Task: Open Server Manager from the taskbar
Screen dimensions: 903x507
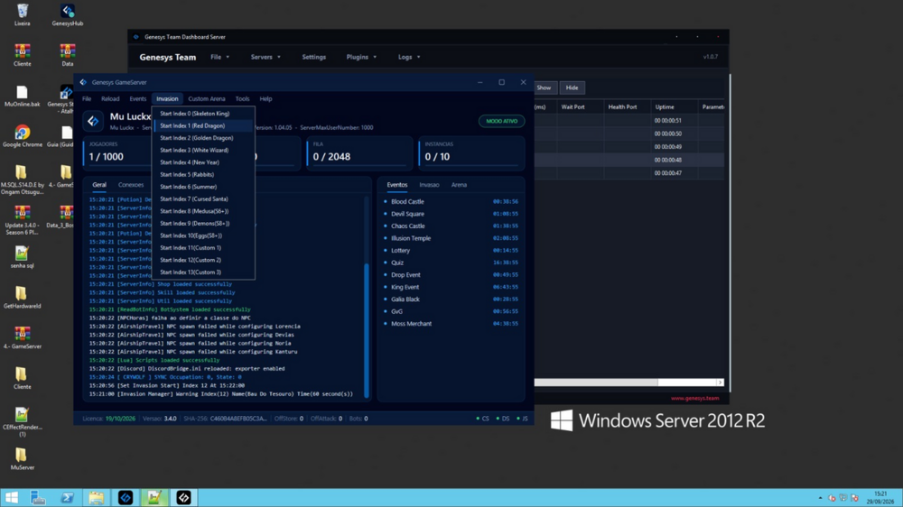Action: pyautogui.click(x=38, y=497)
